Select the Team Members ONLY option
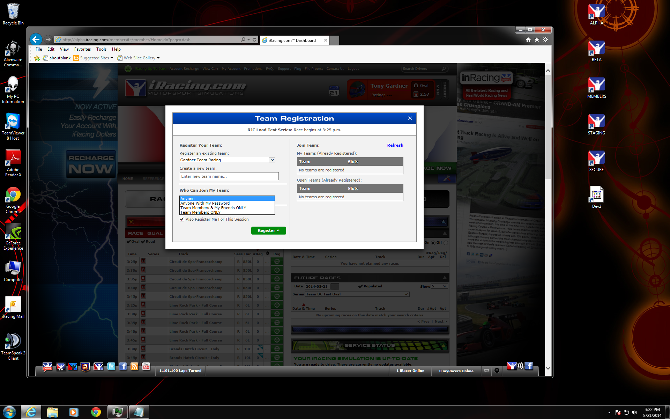Image resolution: width=670 pixels, height=419 pixels. point(200,212)
